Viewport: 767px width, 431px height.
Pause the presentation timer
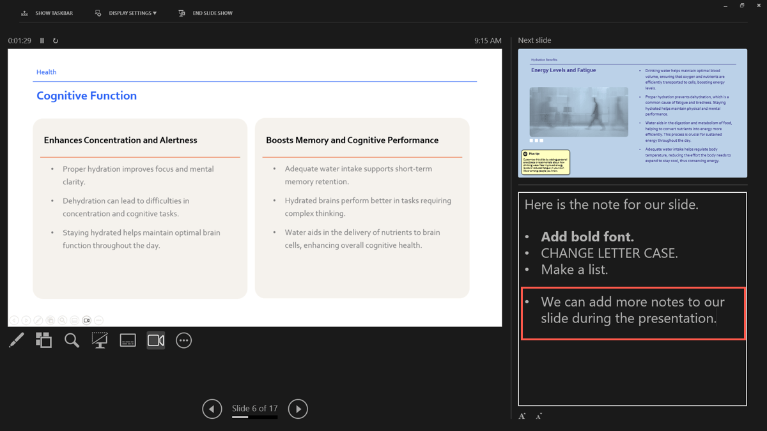(x=42, y=41)
